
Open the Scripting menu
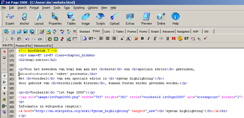(79, 8)
